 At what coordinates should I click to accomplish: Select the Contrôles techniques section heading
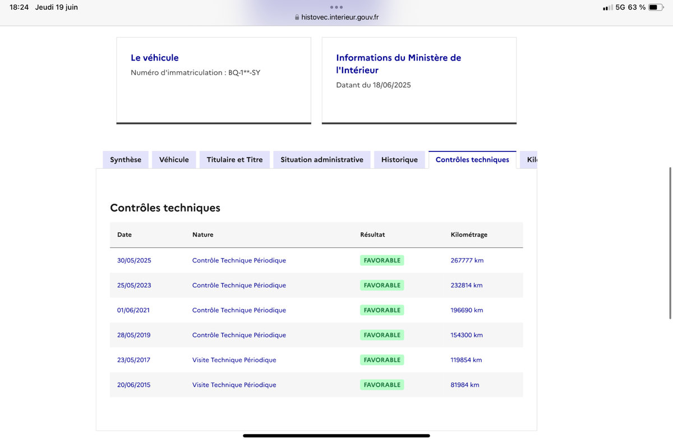(165, 208)
